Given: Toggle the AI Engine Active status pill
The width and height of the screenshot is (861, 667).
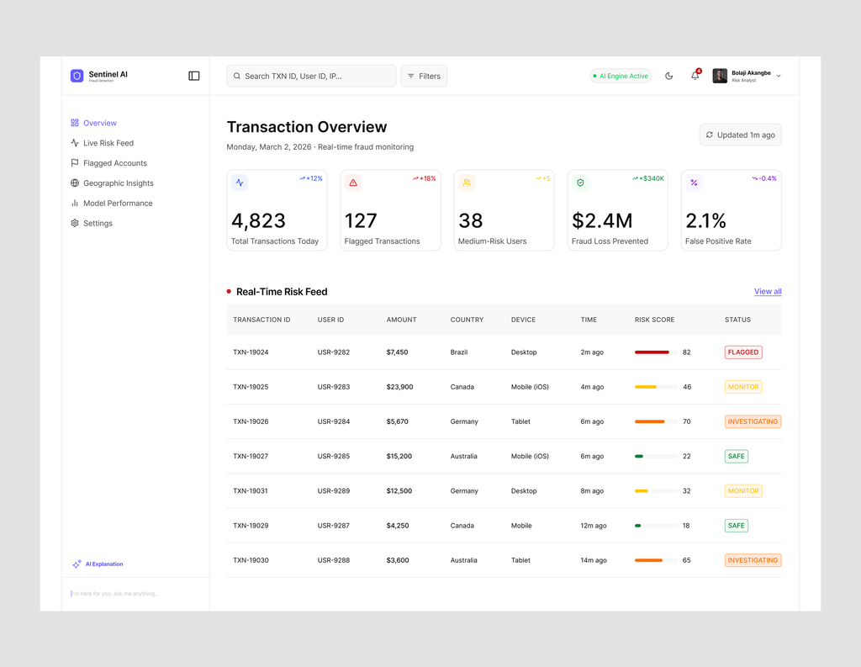Looking at the screenshot, I should click(621, 76).
